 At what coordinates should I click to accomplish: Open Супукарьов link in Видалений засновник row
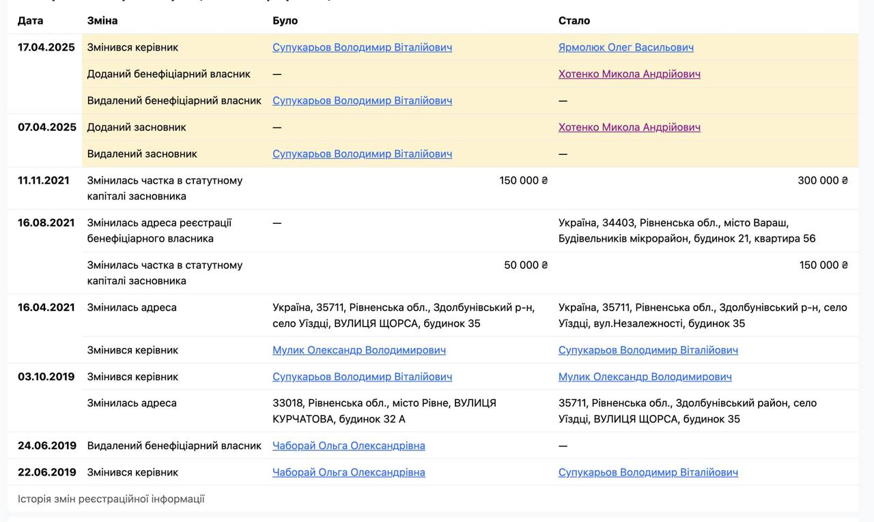[362, 154]
